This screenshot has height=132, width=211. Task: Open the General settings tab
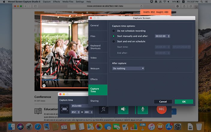coord(98,25)
